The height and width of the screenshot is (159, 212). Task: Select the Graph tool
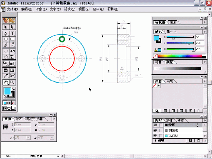point(12,64)
